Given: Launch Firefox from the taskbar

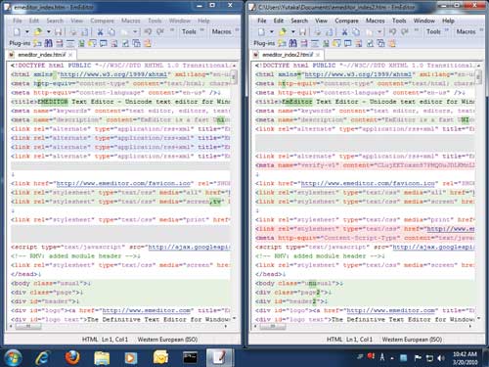Looking at the screenshot, I should pos(72,357).
